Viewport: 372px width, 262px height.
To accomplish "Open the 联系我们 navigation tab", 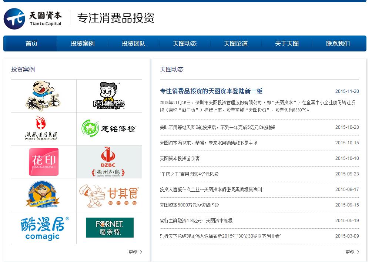I will 338,44.
